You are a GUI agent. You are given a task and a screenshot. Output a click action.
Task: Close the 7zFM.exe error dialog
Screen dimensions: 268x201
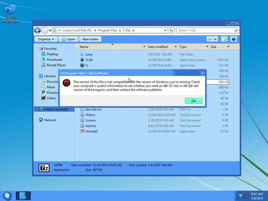[x=203, y=73]
